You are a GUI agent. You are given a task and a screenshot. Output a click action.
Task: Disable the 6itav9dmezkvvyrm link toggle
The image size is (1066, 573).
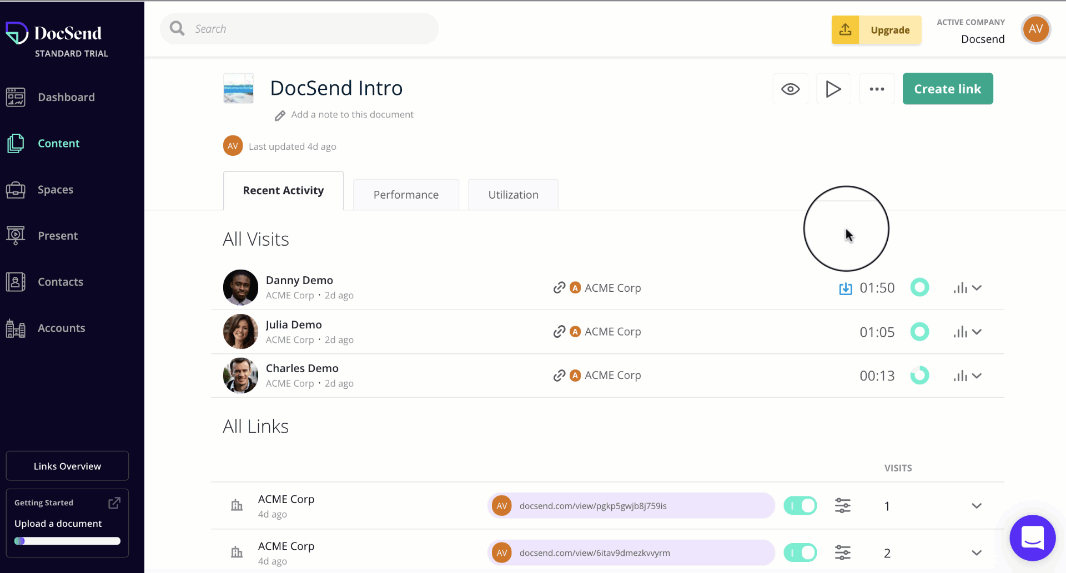(800, 552)
